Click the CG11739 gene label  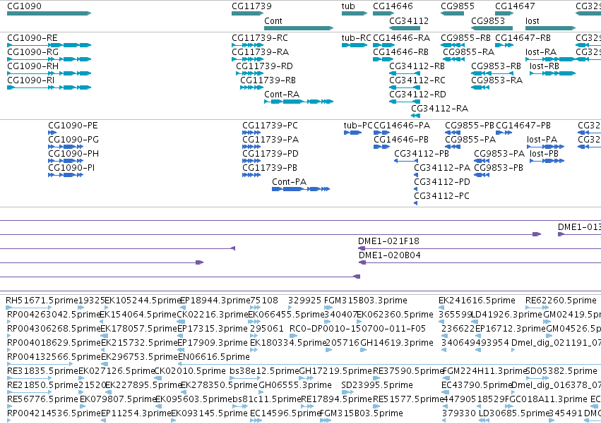point(251,6)
